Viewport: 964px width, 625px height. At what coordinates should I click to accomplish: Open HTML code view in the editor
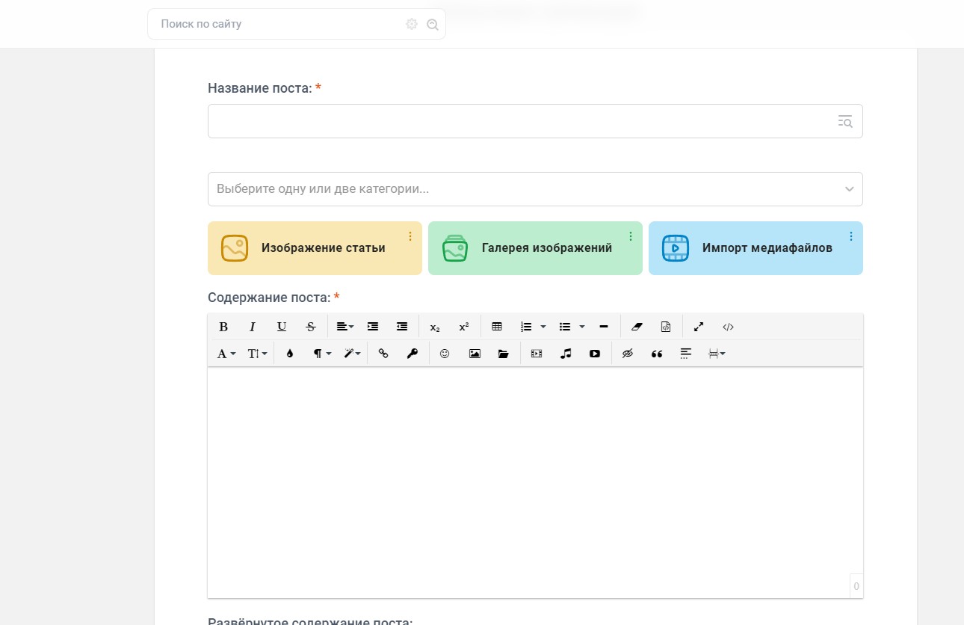728,327
